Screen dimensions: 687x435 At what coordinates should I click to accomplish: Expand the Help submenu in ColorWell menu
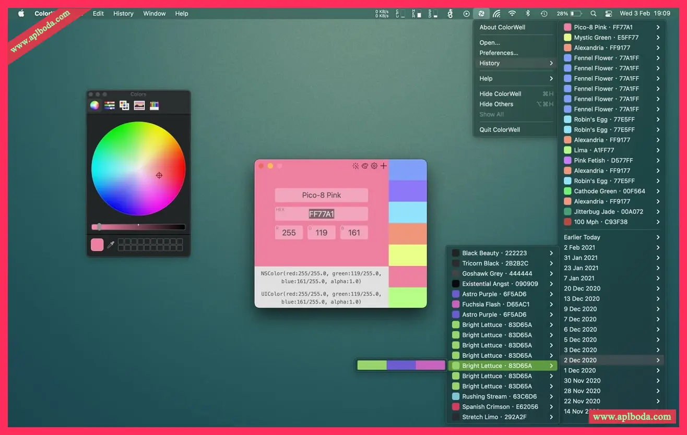coord(515,78)
